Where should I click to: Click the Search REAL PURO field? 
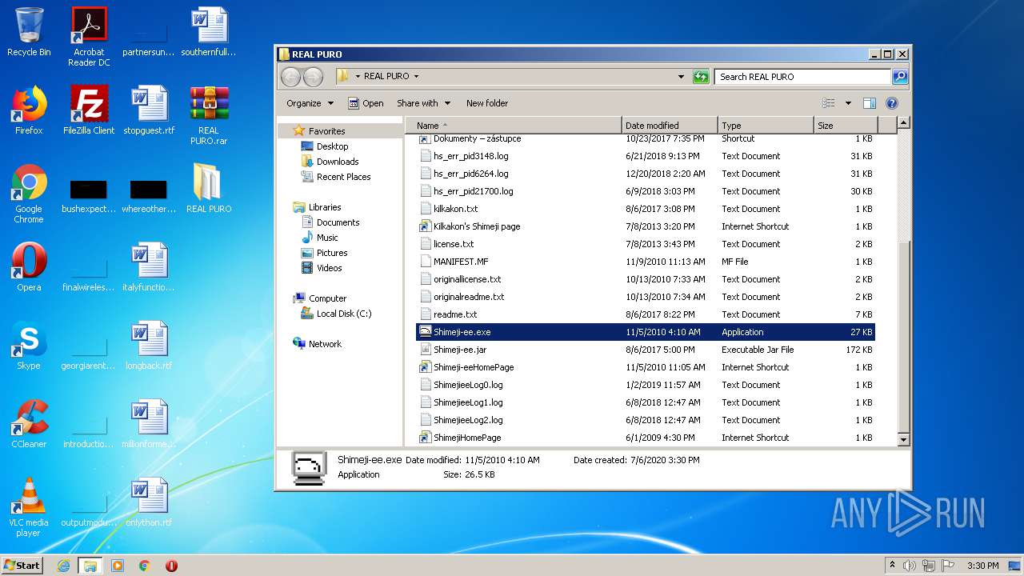[802, 77]
